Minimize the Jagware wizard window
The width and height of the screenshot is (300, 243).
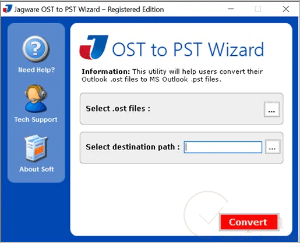point(231,9)
